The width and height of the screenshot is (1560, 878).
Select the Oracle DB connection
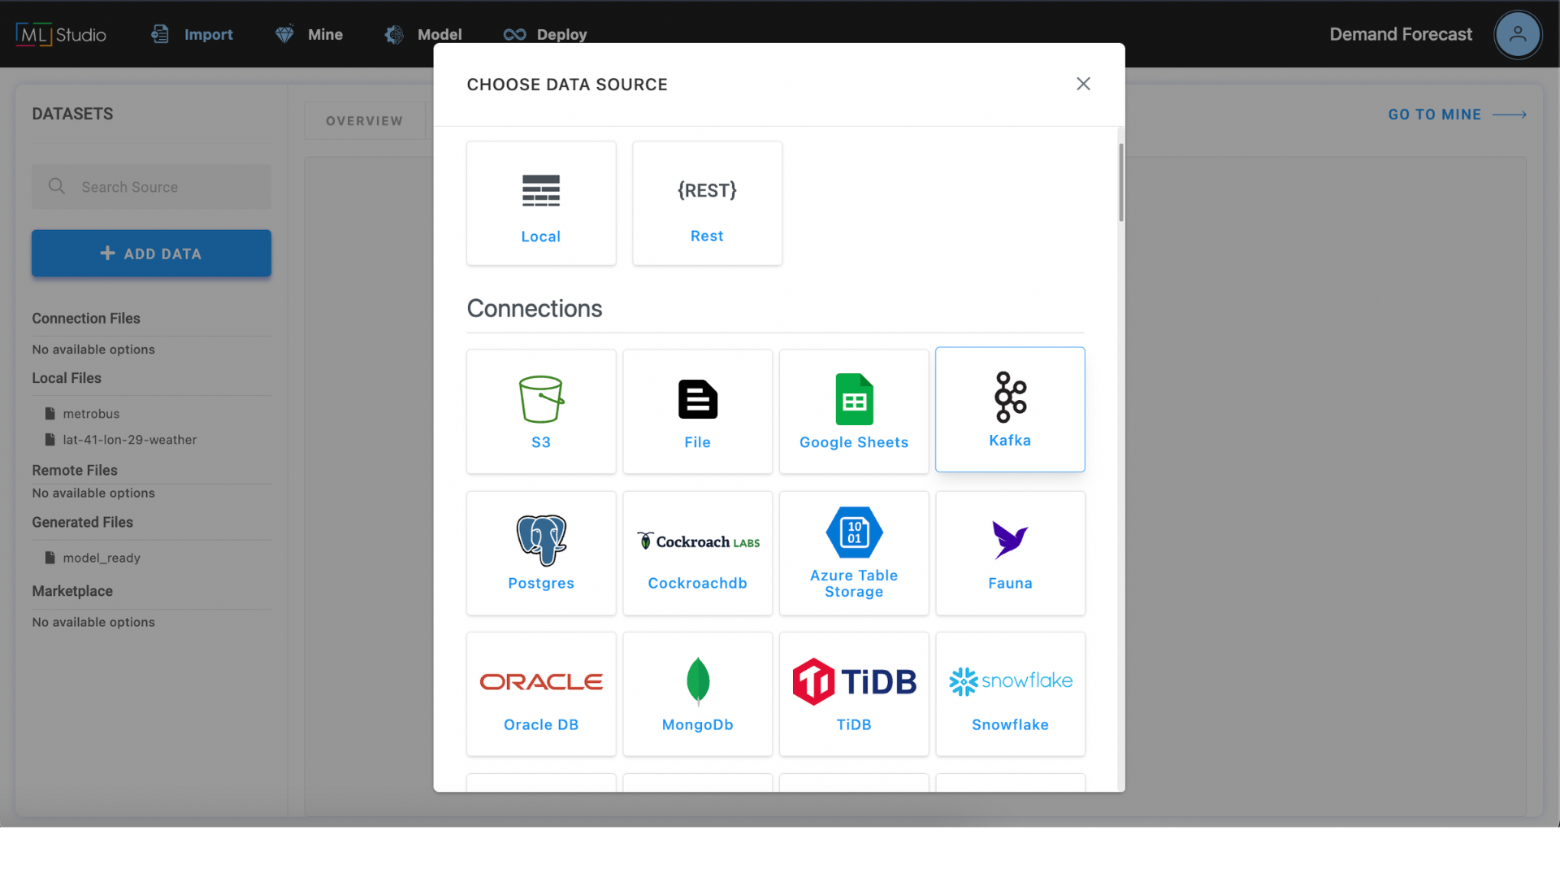(x=541, y=694)
